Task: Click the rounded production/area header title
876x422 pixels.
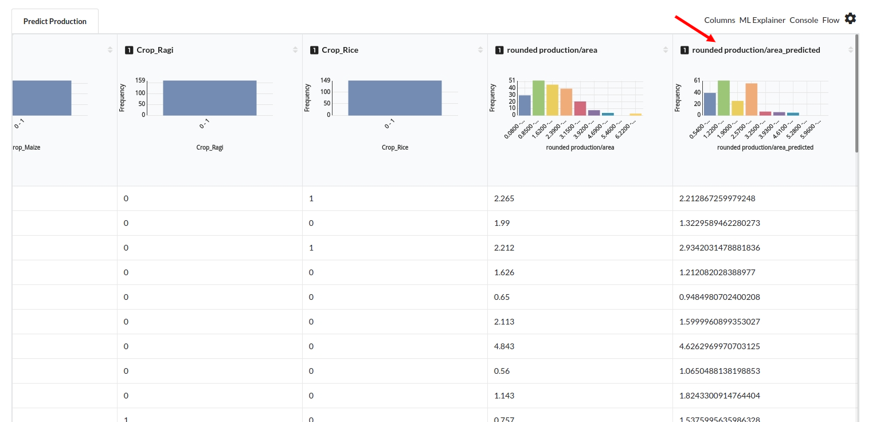Action: tap(552, 50)
